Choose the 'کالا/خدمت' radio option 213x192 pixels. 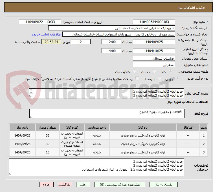[134, 72]
